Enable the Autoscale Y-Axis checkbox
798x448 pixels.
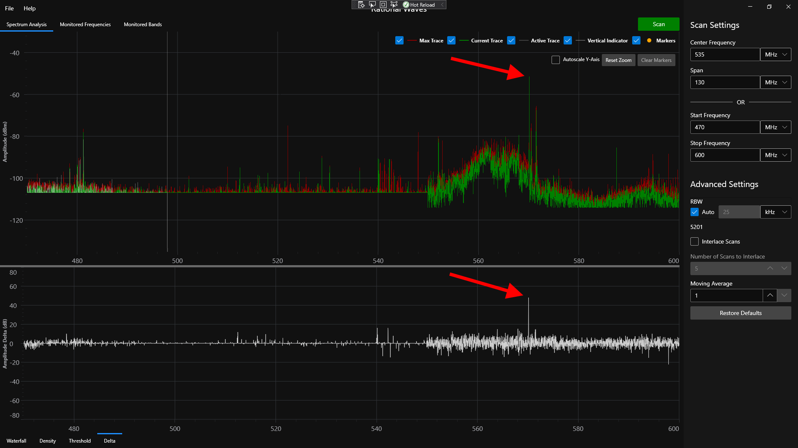coord(555,60)
